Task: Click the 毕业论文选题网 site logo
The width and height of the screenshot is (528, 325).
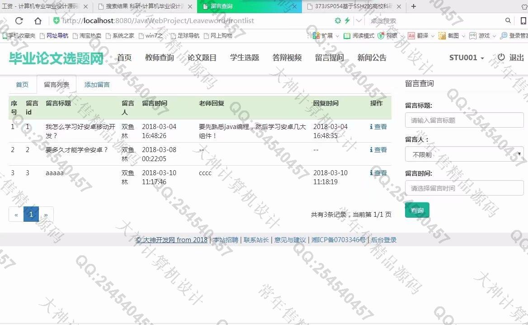Action: tap(56, 58)
